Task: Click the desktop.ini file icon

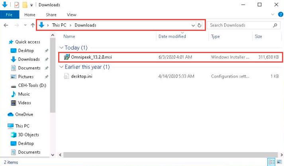Action: [67, 76]
